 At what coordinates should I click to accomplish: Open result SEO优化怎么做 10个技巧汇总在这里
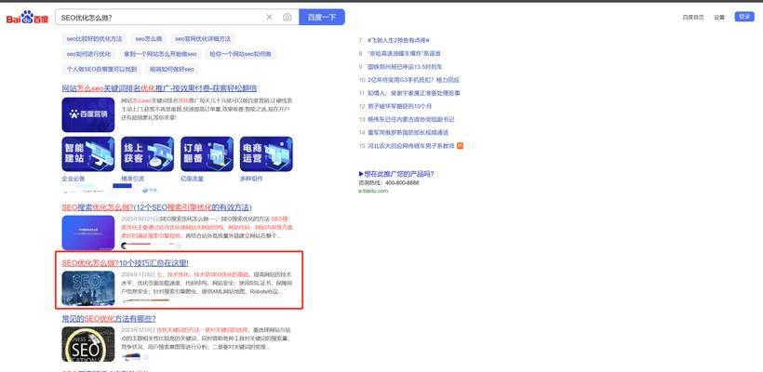click(x=125, y=263)
